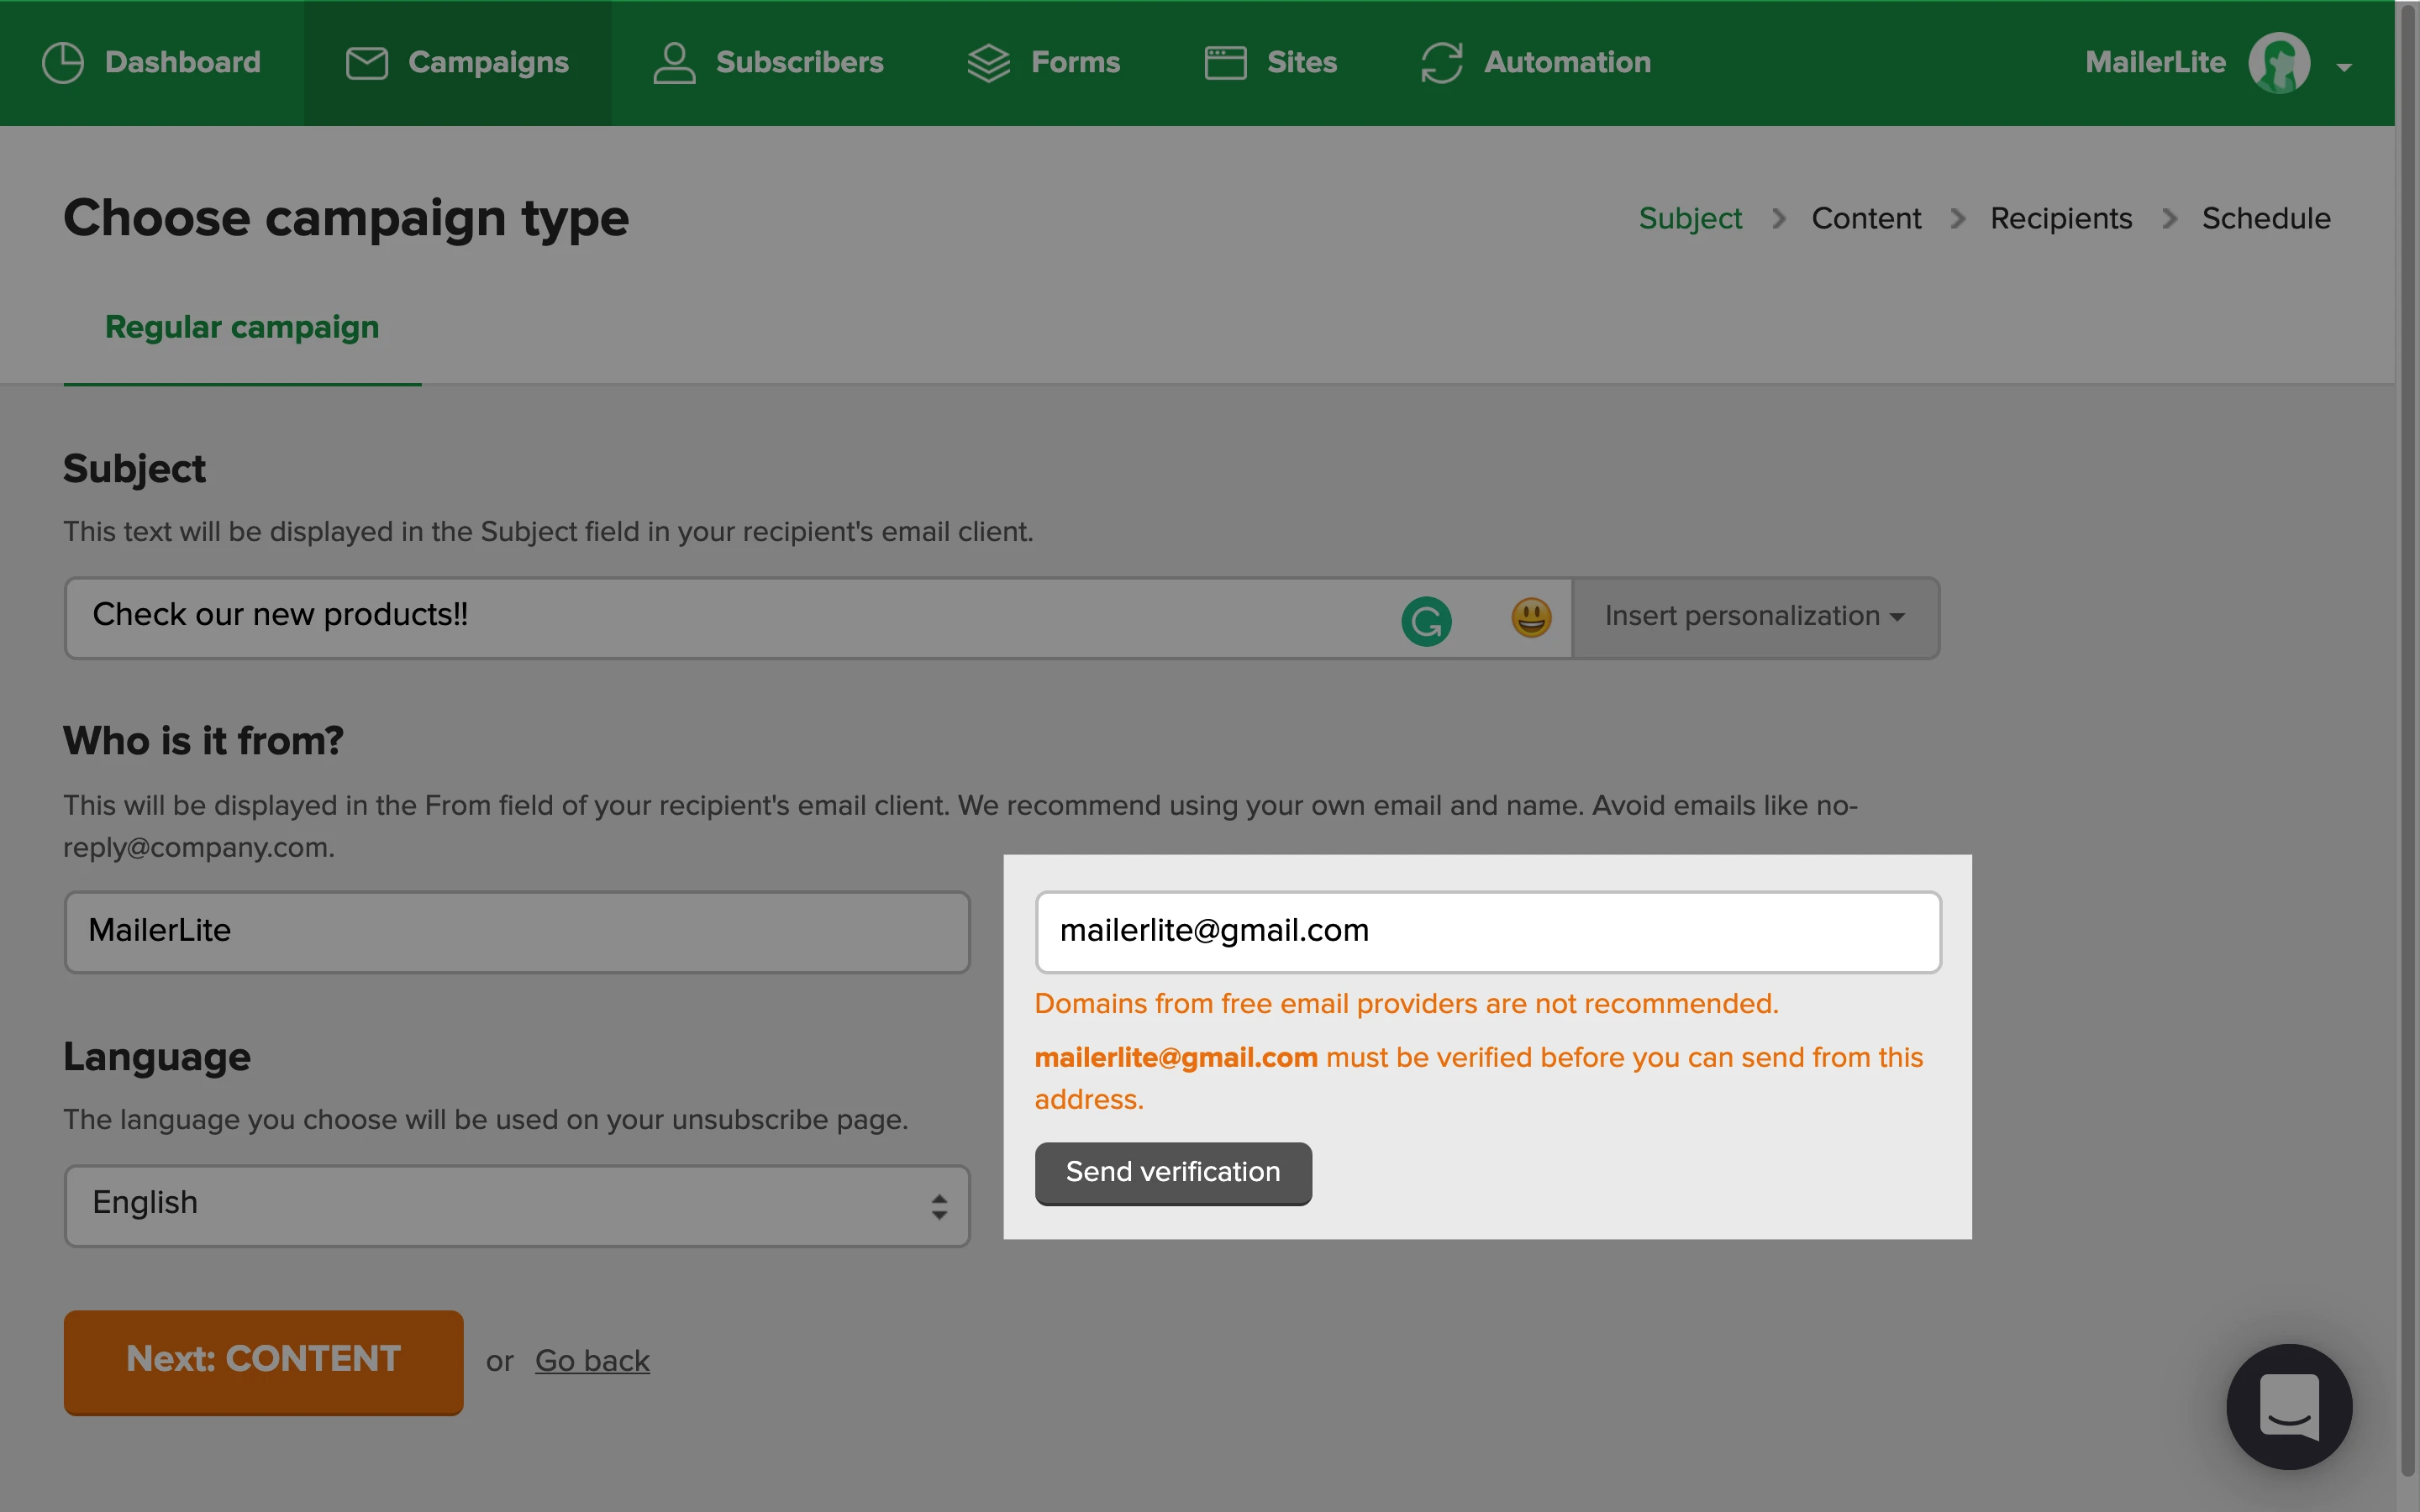Viewport: 2420px width, 1512px height.
Task: Click the MailerLite account avatar
Action: (2278, 63)
